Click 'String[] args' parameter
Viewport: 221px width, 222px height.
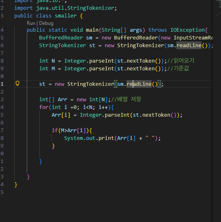click(122, 30)
